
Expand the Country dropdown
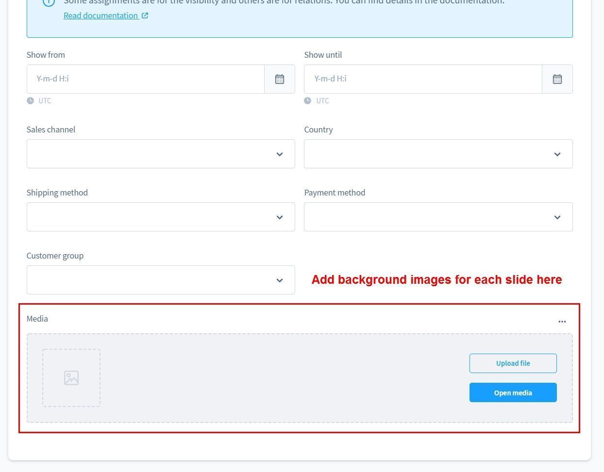pyautogui.click(x=438, y=154)
